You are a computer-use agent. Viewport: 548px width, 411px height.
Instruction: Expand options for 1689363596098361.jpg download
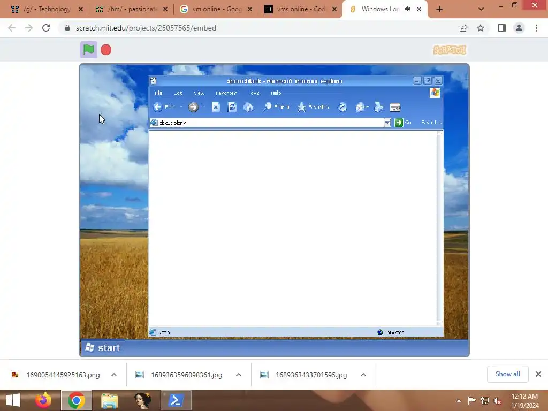click(239, 375)
